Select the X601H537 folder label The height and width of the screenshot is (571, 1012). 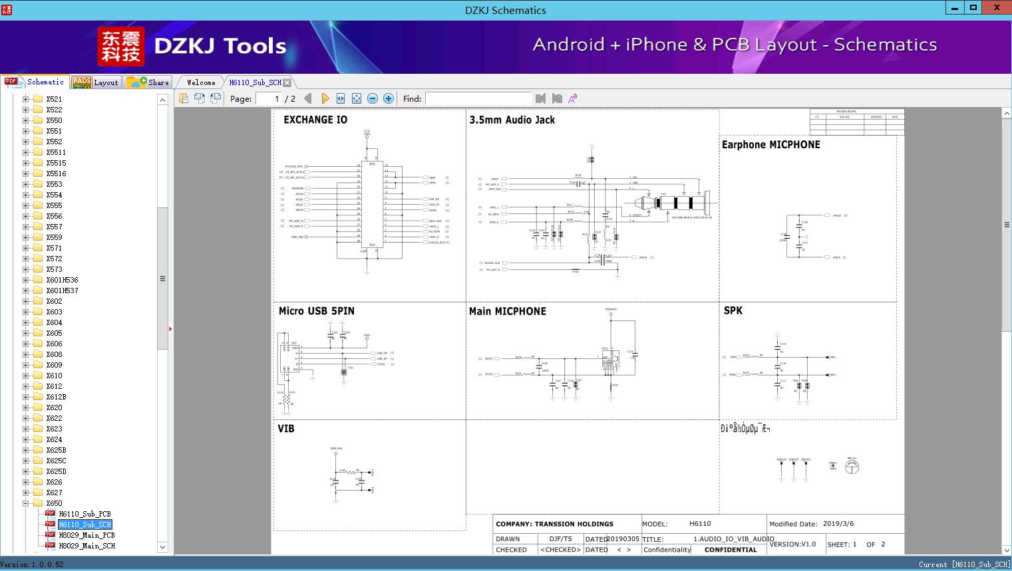pyautogui.click(x=62, y=290)
